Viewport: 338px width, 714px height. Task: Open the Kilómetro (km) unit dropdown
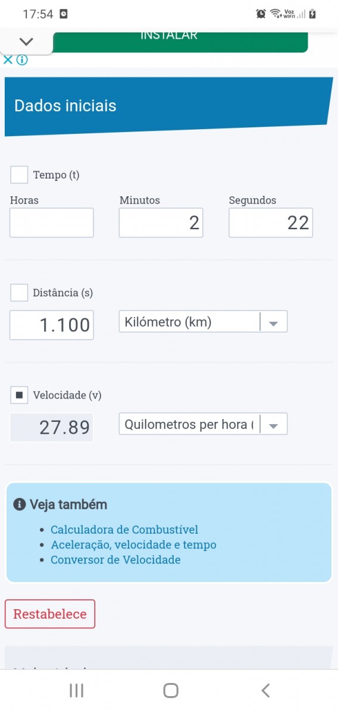203,322
